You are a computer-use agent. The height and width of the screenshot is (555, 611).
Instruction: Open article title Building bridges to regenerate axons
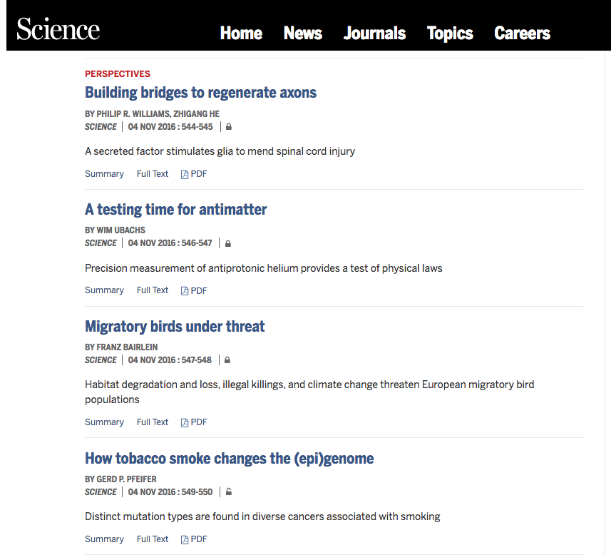(x=200, y=93)
